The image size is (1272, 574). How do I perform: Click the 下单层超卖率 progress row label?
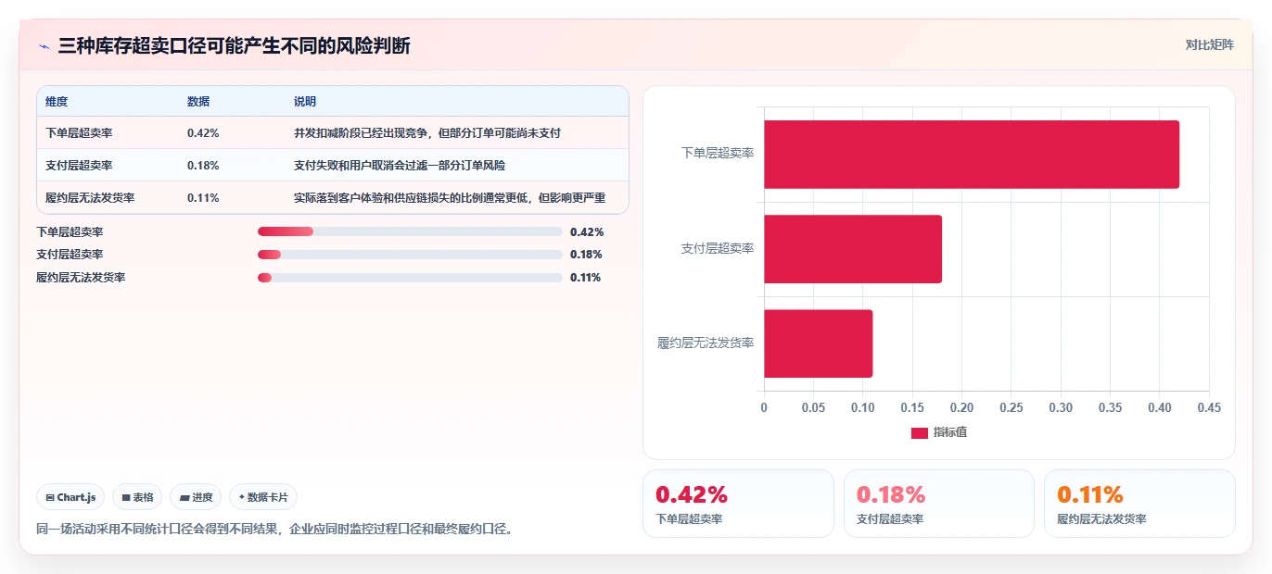(70, 232)
